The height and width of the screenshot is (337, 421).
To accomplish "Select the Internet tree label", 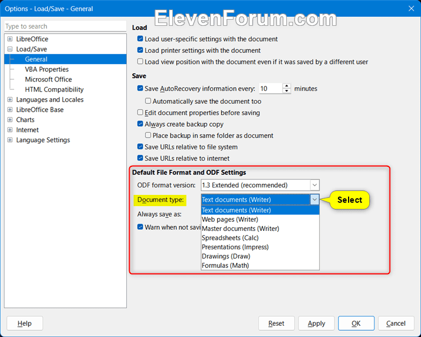I will coord(28,130).
